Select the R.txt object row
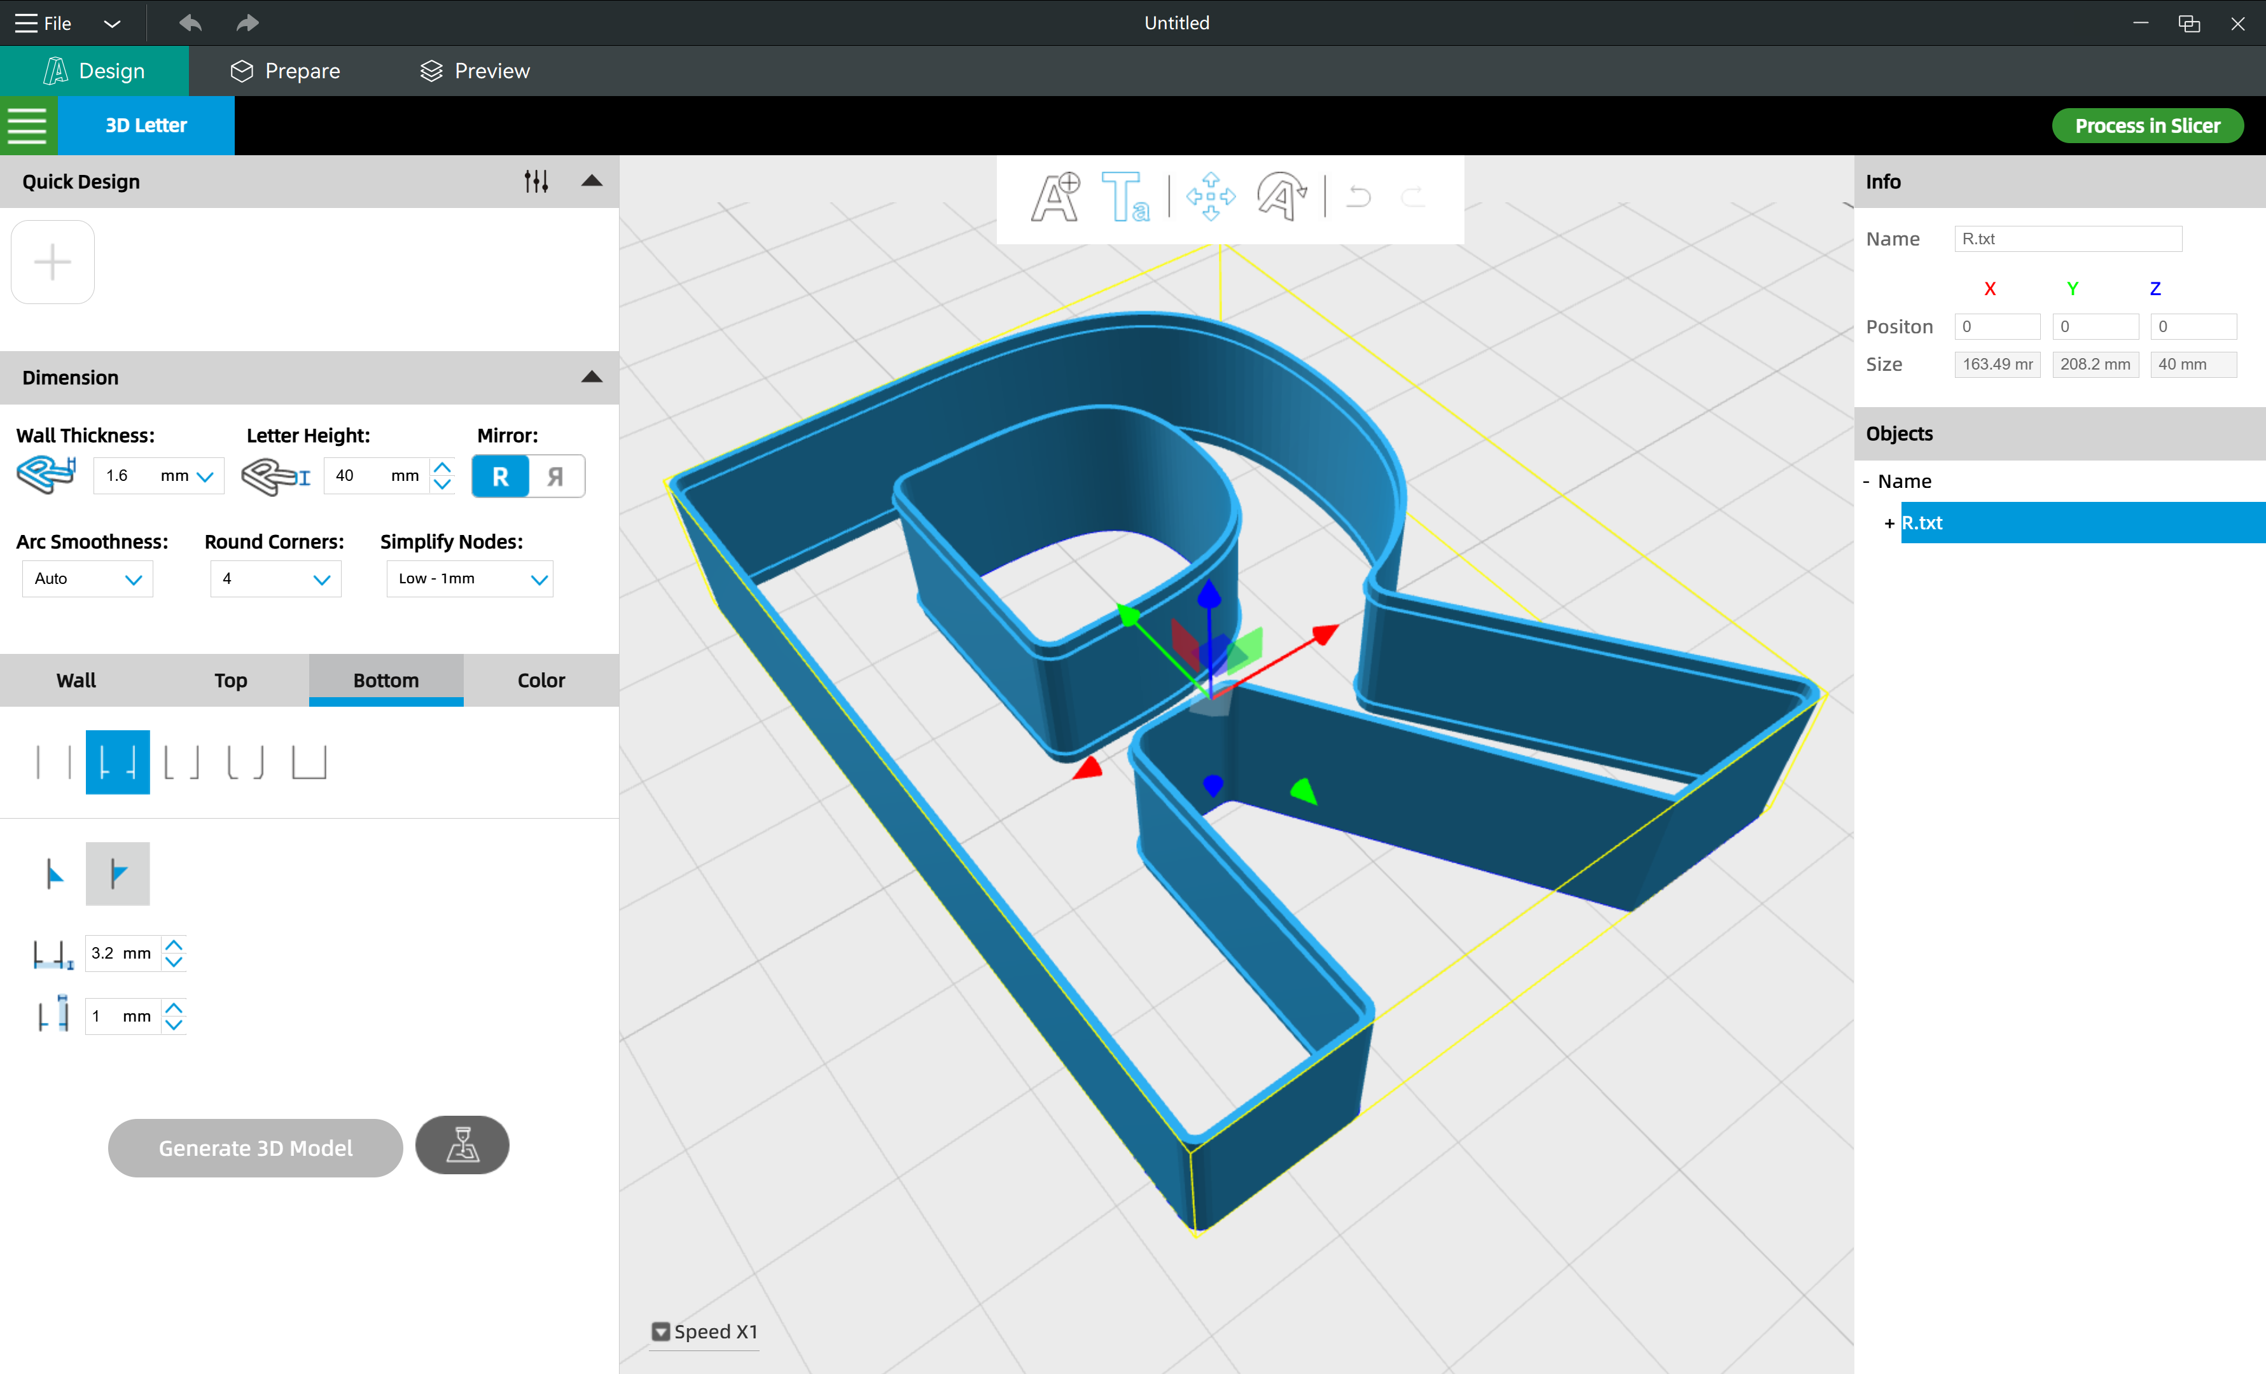2266x1374 pixels. click(2083, 522)
